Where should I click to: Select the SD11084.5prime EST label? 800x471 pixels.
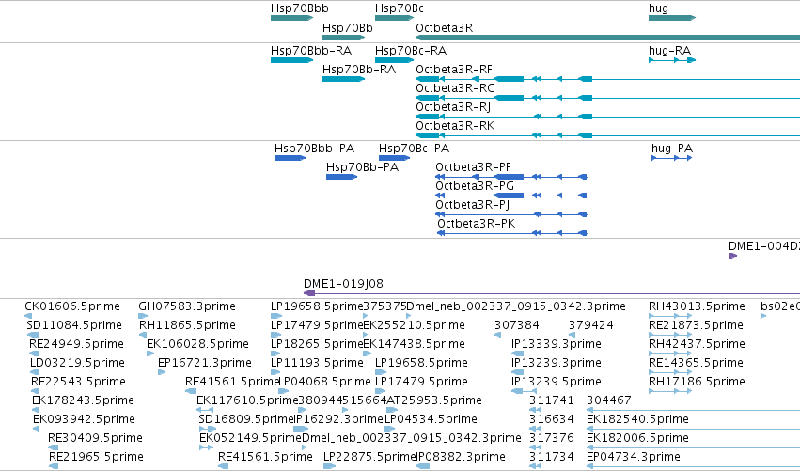74,325
